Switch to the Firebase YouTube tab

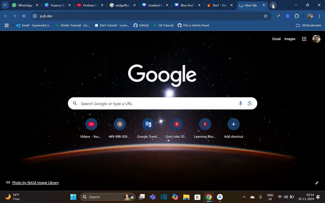pos(87,5)
